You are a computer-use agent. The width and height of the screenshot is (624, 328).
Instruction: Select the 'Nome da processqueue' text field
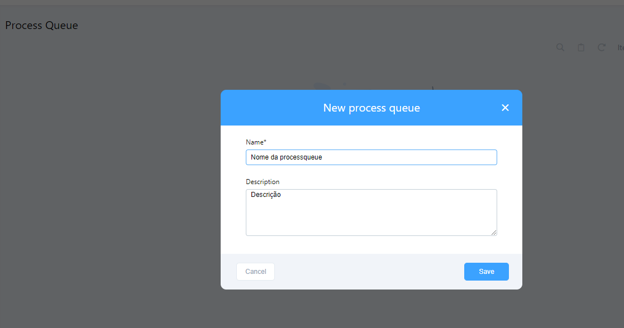(x=371, y=157)
